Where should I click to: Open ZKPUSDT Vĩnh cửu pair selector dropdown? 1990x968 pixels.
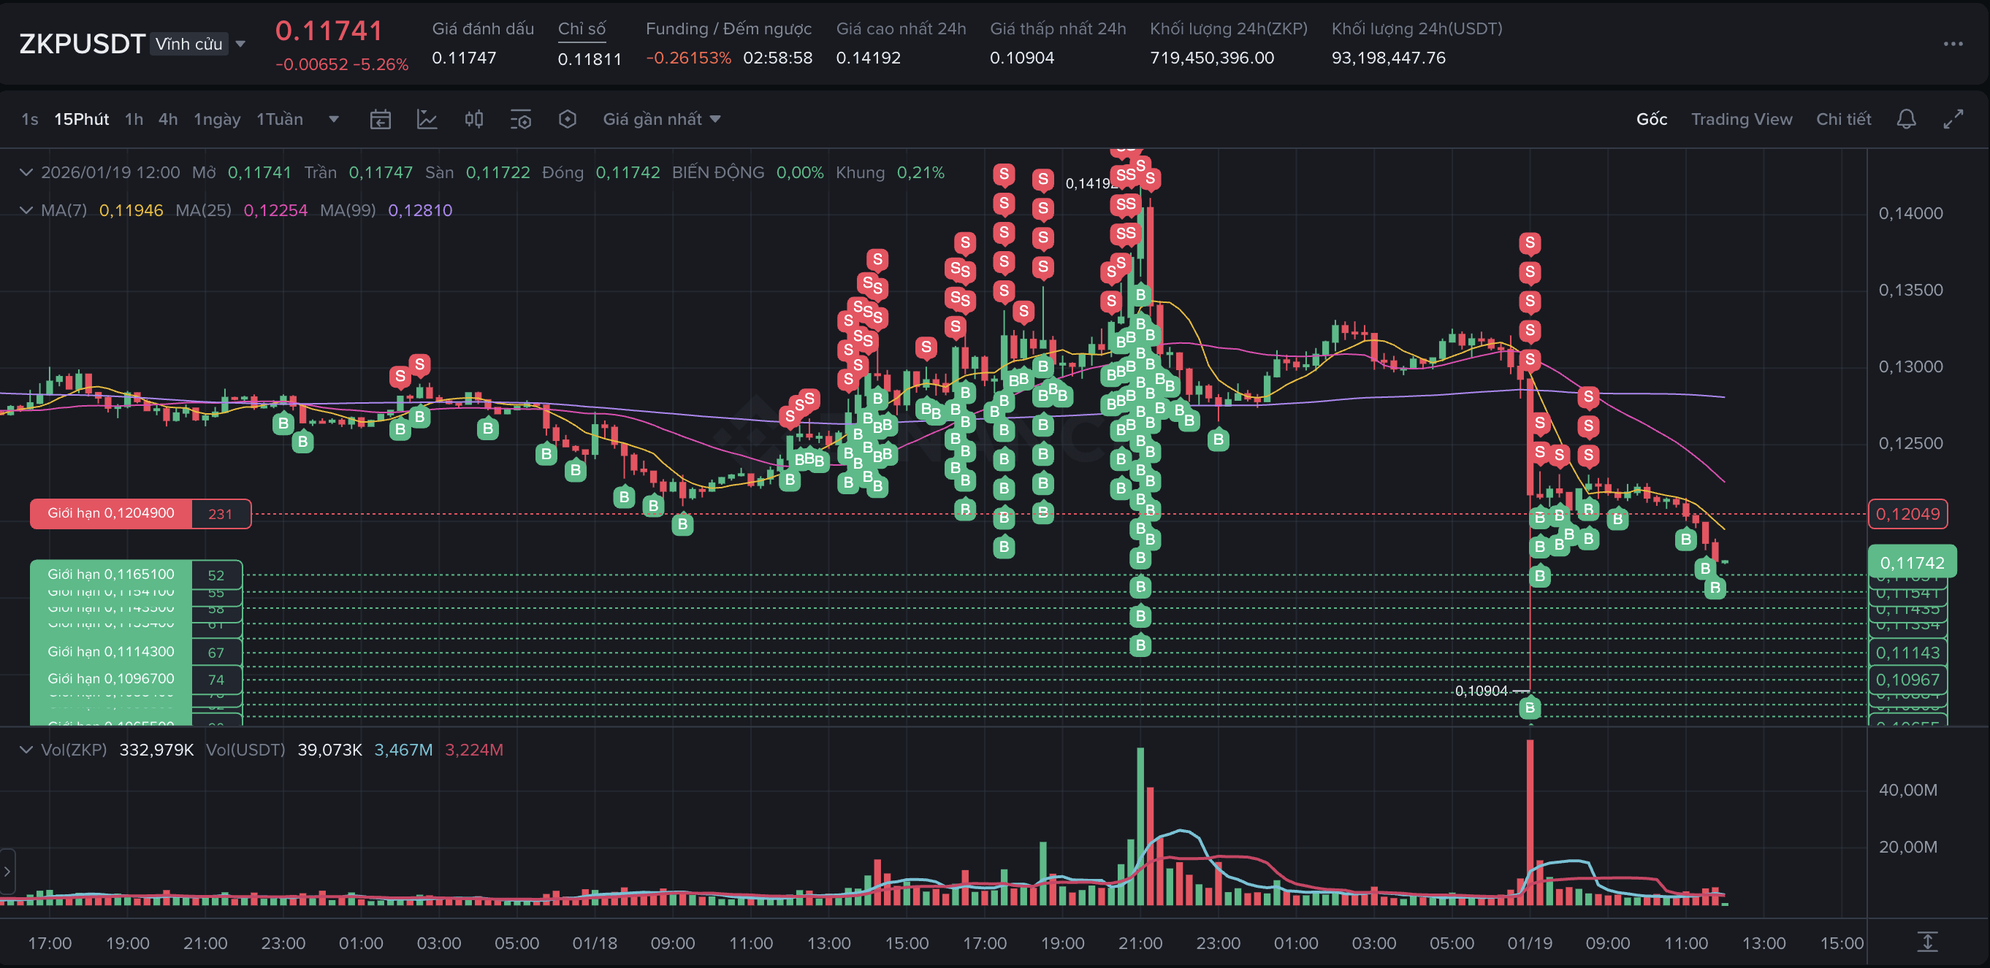pyautogui.click(x=240, y=44)
